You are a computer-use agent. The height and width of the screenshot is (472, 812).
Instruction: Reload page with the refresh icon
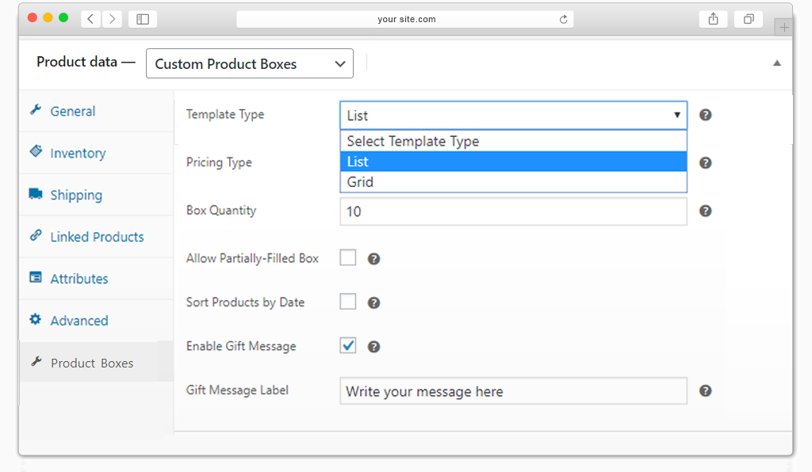pyautogui.click(x=564, y=19)
